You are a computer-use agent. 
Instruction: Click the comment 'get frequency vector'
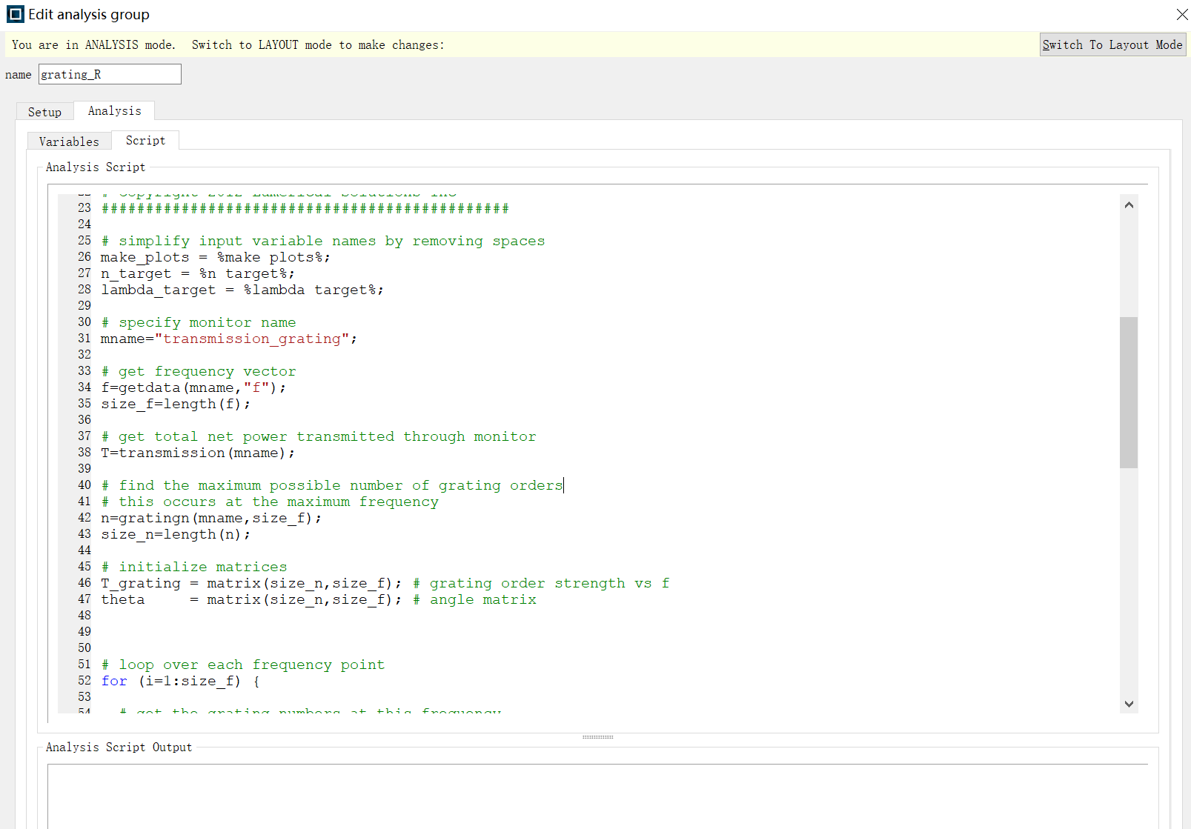[x=199, y=371]
